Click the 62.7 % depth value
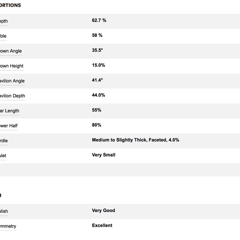The width and height of the screenshot is (240, 240). click(x=99, y=20)
